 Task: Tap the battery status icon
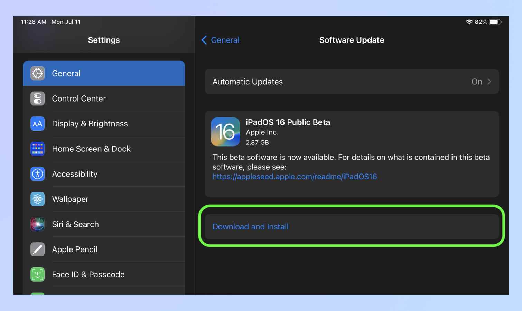[495, 22]
